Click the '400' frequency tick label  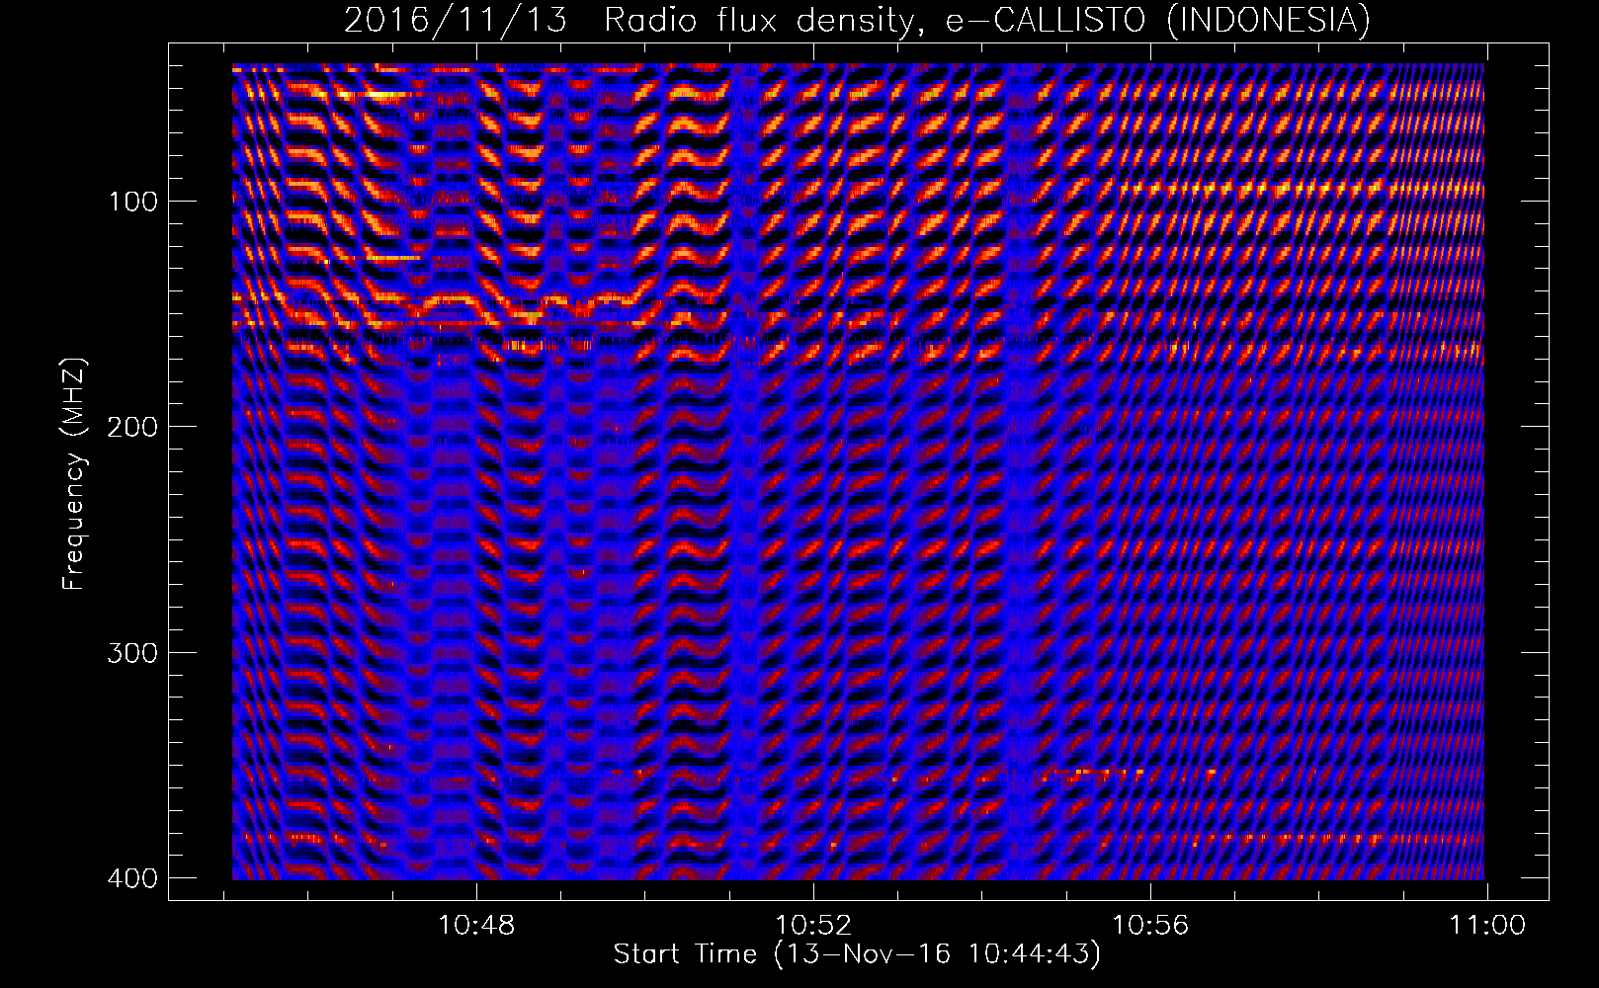click(x=132, y=878)
